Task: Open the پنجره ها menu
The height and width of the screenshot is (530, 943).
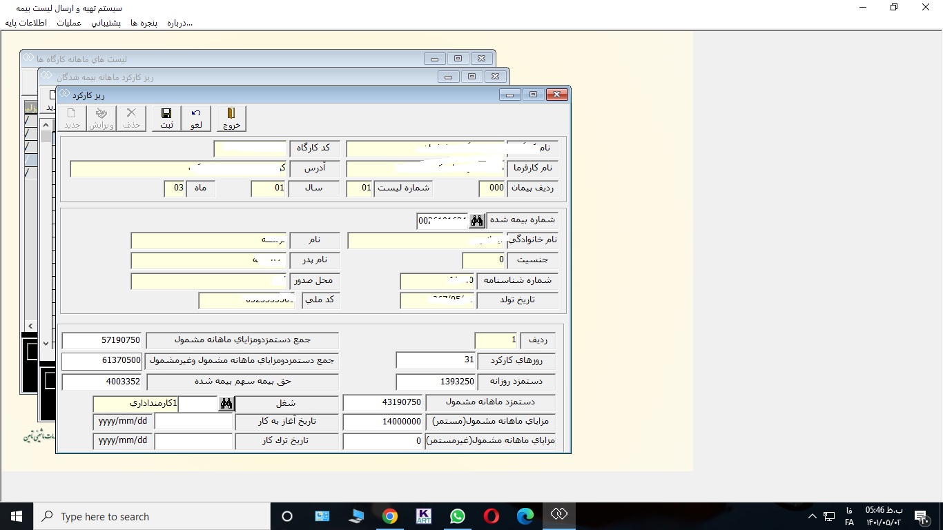Action: (x=144, y=23)
